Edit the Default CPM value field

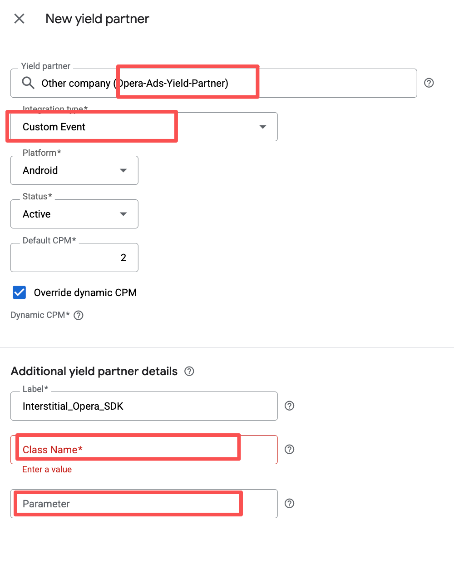pos(74,258)
